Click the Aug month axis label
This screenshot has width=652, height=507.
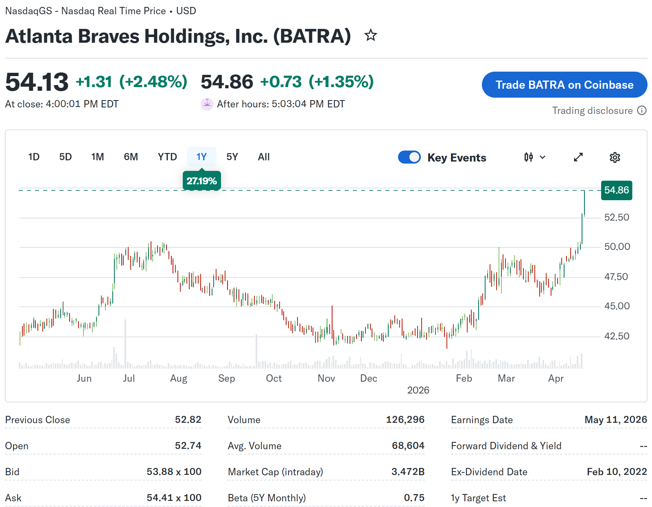point(179,378)
